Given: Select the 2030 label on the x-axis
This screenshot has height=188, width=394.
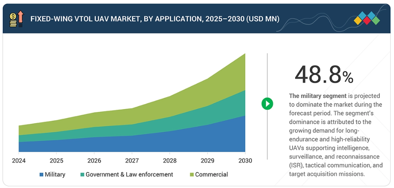Looking at the screenshot, I should pos(245,161).
